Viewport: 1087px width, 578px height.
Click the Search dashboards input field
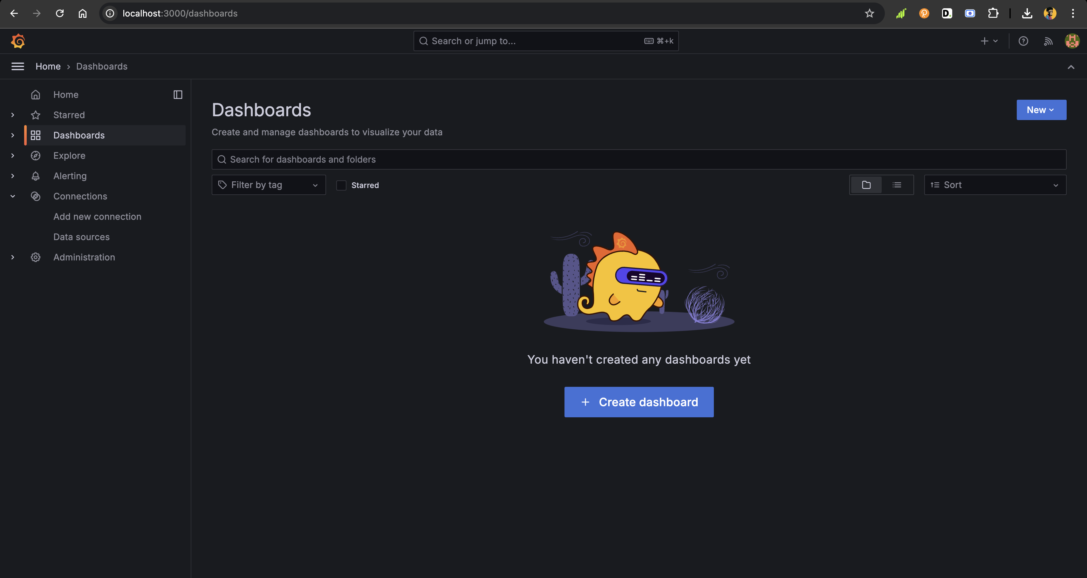639,159
